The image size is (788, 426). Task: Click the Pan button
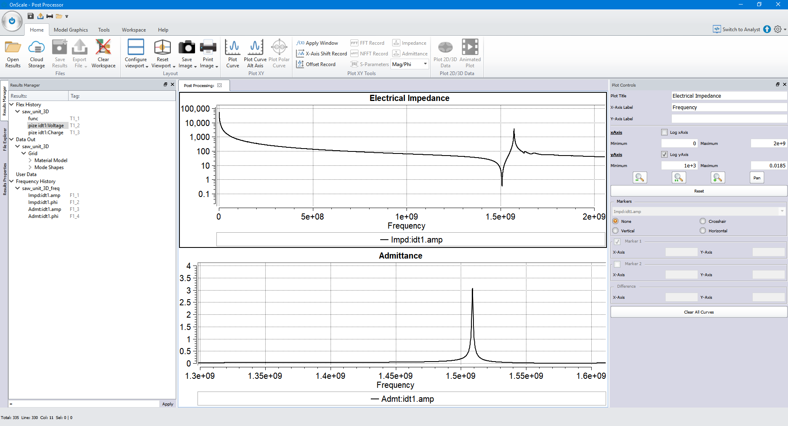(x=757, y=178)
